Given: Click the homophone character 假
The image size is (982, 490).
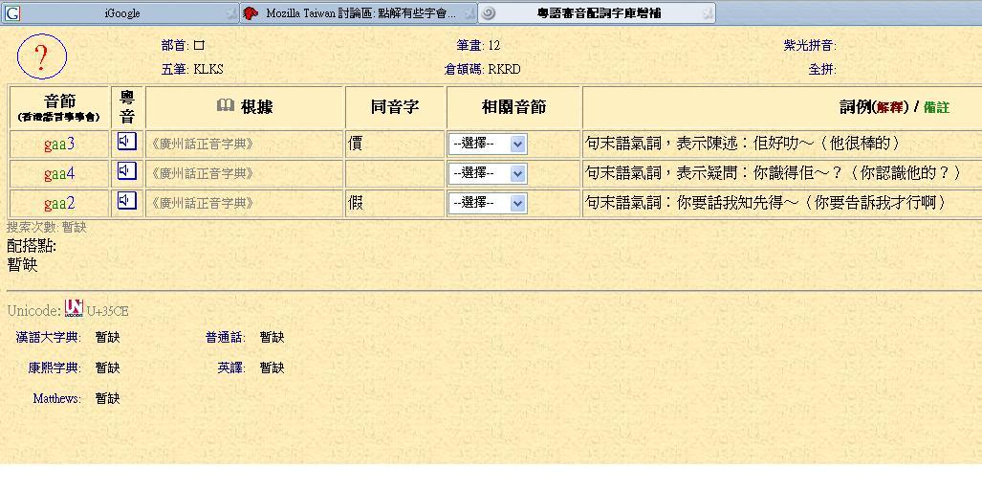Looking at the screenshot, I should point(355,203).
